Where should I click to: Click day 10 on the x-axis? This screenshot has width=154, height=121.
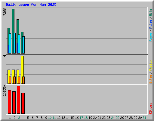click(x=50, y=118)
